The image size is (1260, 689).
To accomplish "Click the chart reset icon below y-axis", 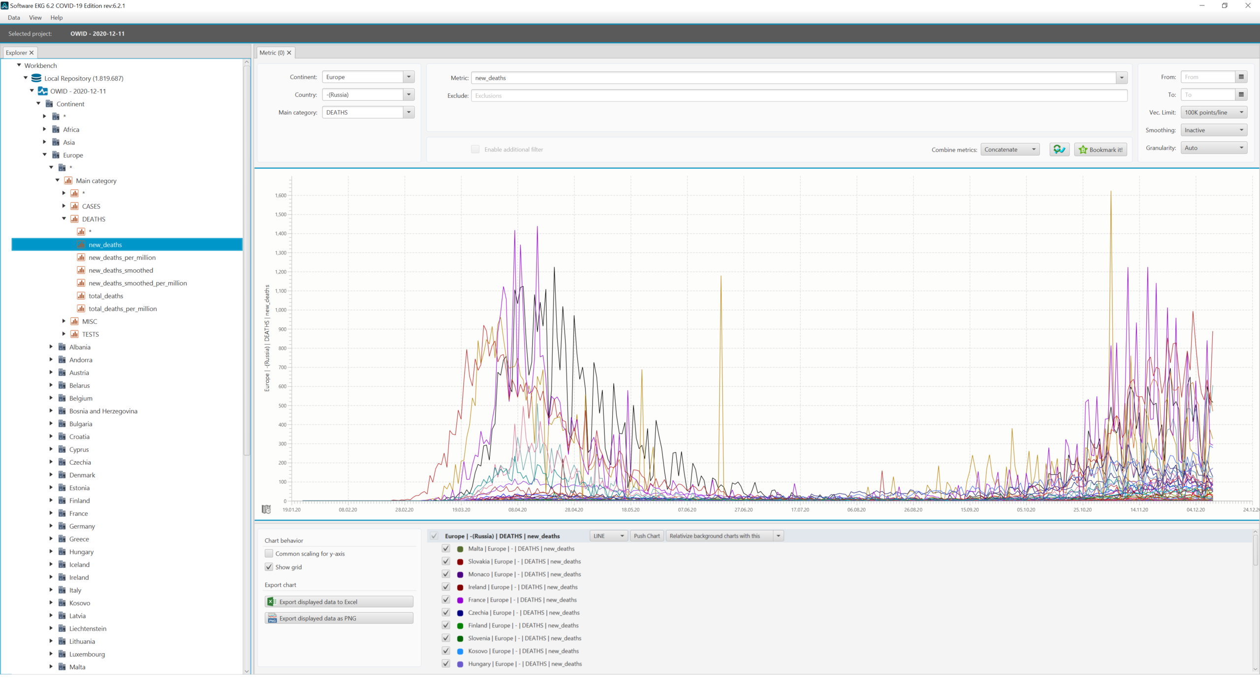I will [266, 509].
